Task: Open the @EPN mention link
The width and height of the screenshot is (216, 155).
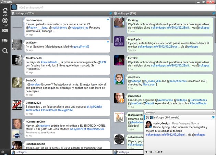Action: pos(102,62)
